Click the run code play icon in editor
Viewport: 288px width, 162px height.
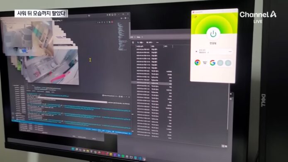pyautogui.click(x=122, y=18)
